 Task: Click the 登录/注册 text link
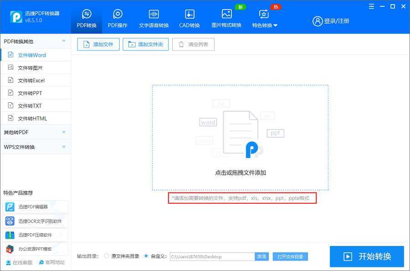[337, 21]
